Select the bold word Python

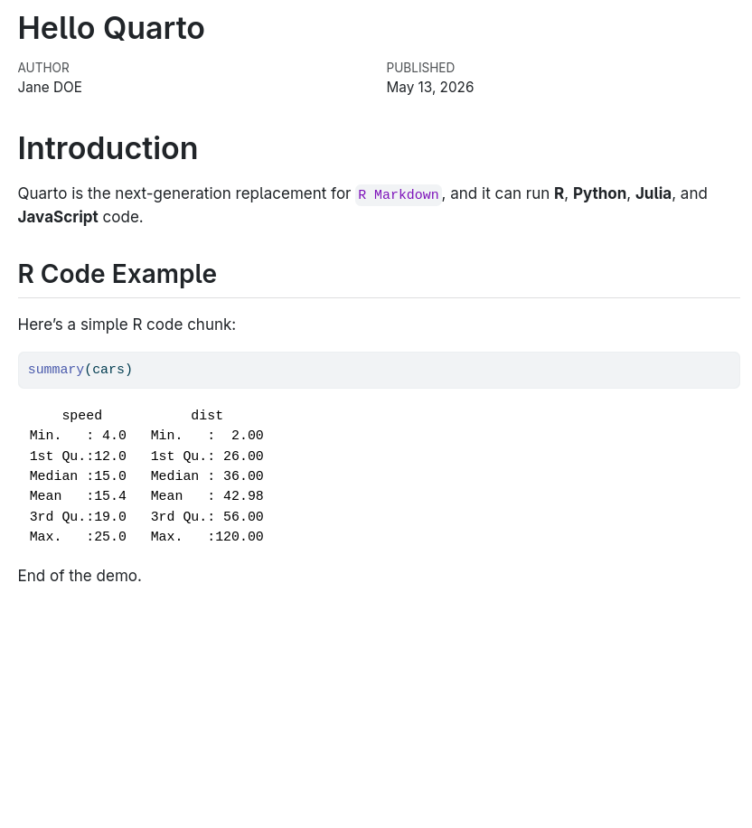599,193
